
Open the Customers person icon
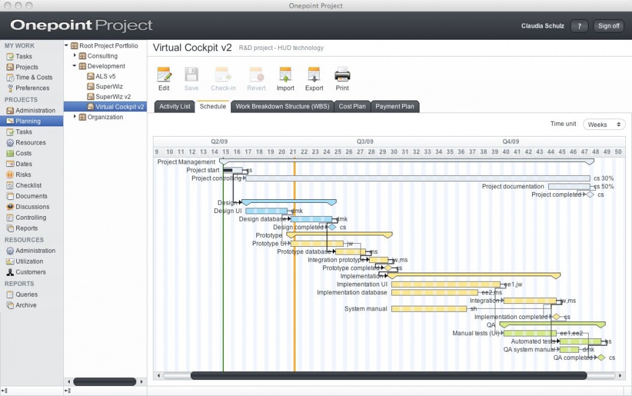click(x=10, y=272)
